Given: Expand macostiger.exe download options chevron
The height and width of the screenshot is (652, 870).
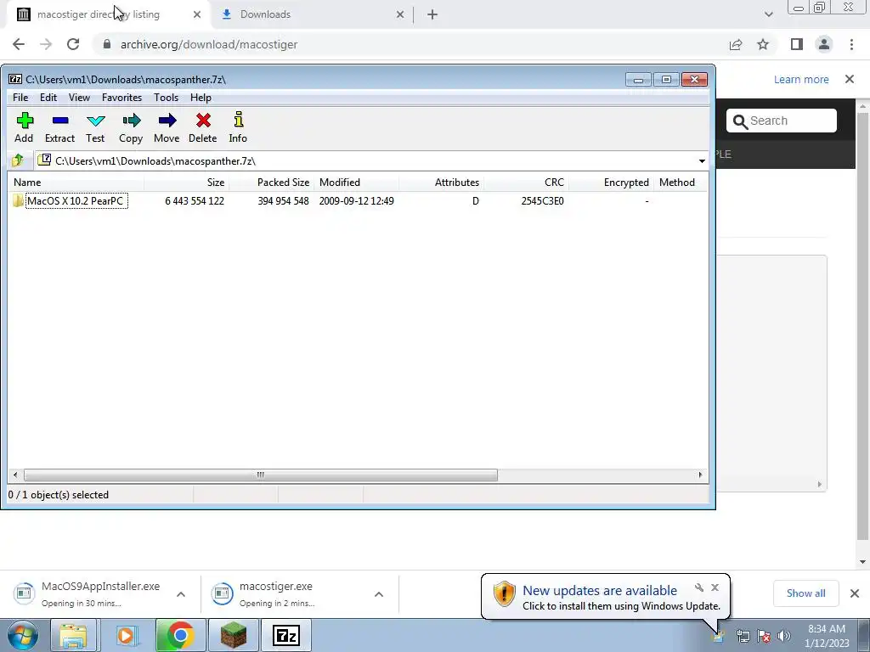Looking at the screenshot, I should (379, 594).
